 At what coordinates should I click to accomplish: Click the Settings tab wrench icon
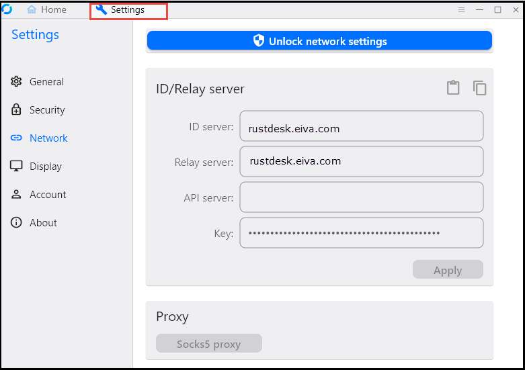102,9
